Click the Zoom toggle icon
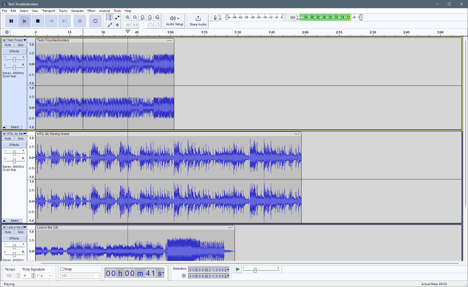This screenshot has width=468, height=287. click(157, 18)
